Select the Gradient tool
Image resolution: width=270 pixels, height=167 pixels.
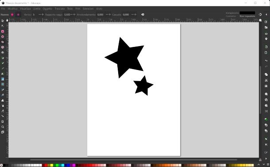pyautogui.click(x=3, y=79)
